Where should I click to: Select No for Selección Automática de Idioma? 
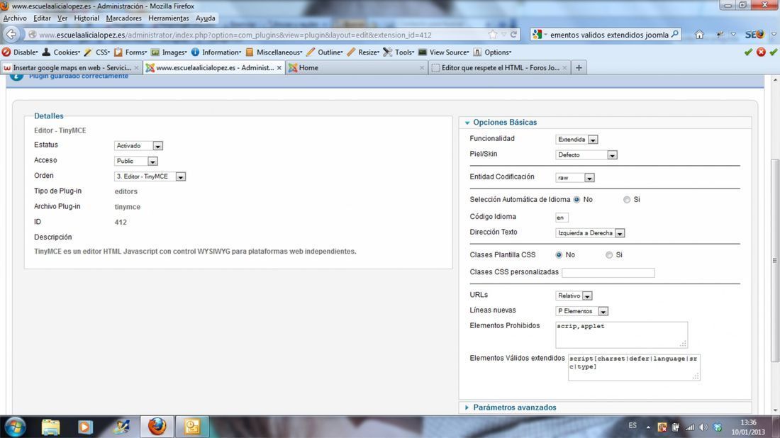tap(576, 199)
